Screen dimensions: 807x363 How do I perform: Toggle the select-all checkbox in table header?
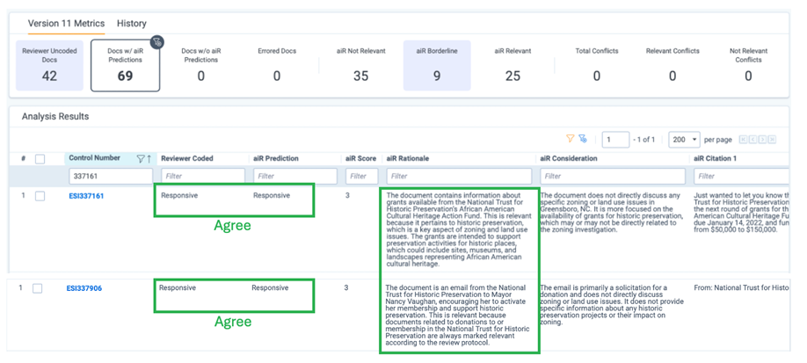coord(40,159)
